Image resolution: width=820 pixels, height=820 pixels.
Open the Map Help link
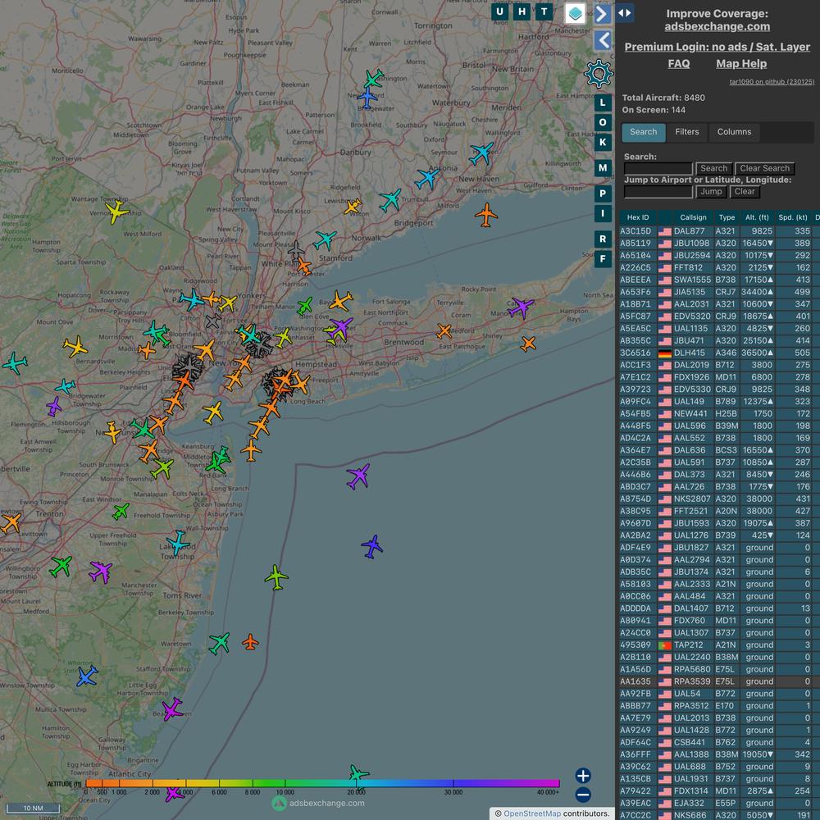741,64
